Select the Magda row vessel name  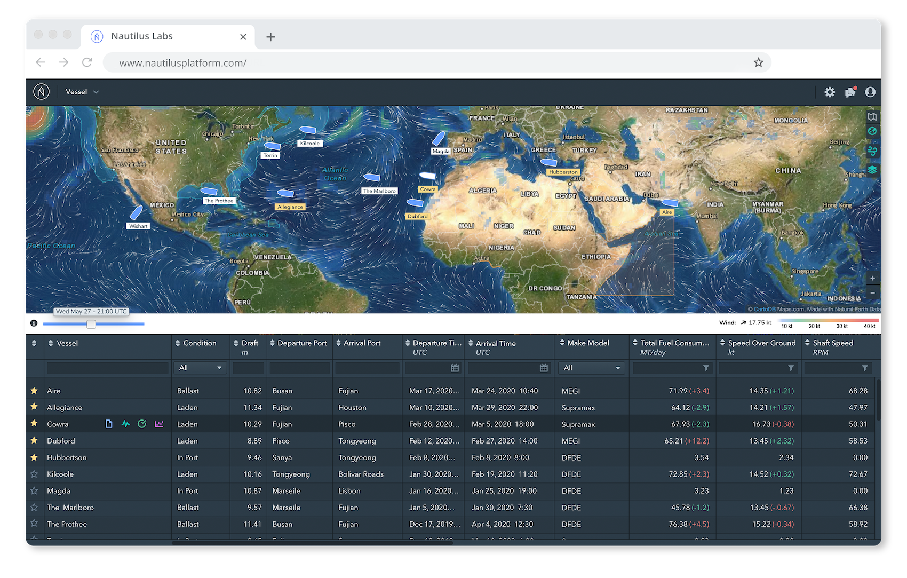[x=59, y=491]
